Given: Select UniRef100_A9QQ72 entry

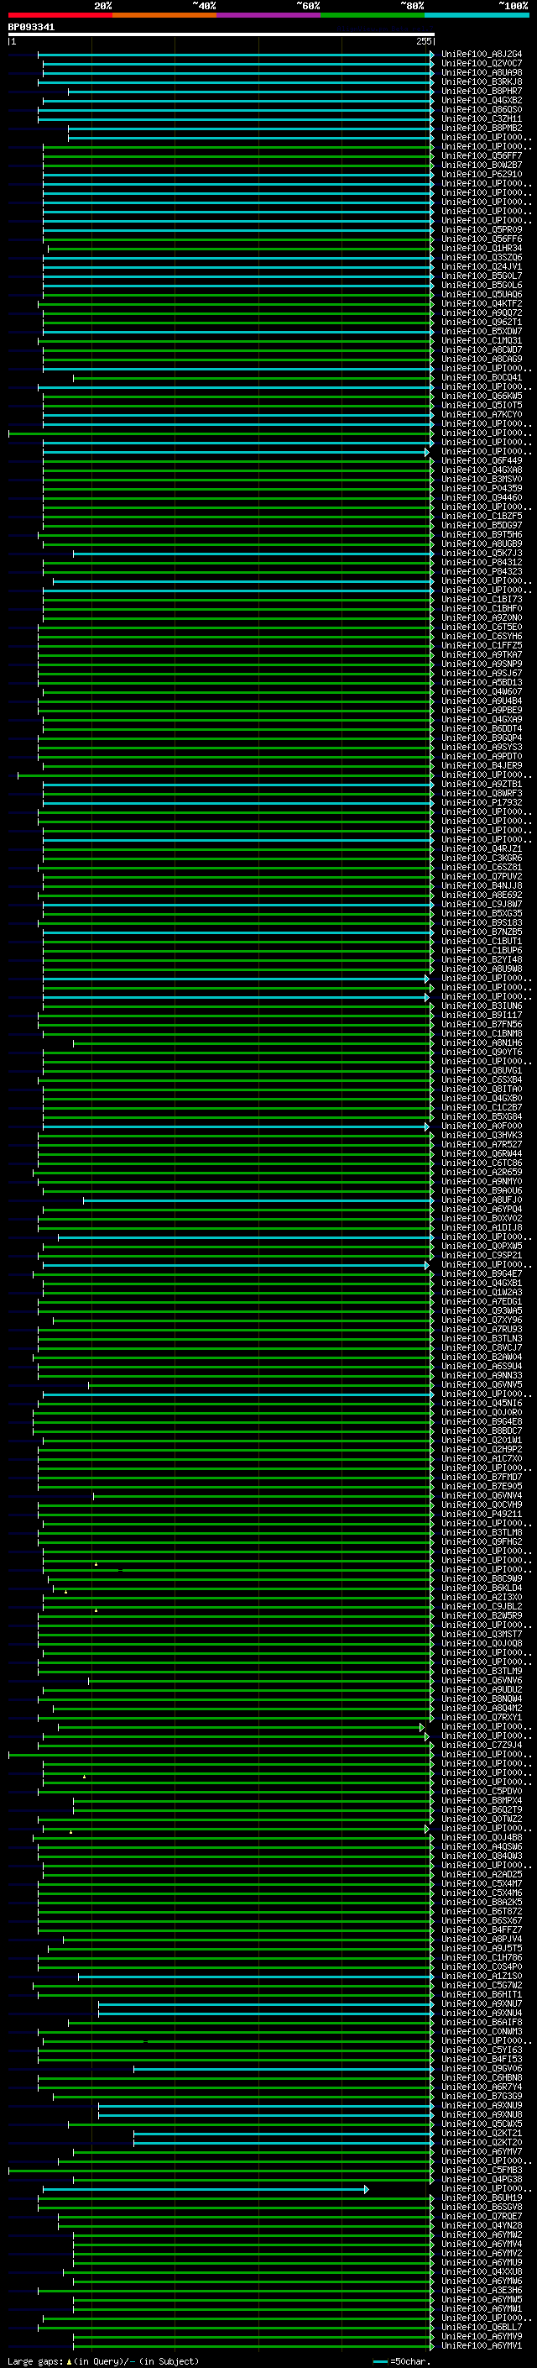Looking at the screenshot, I should pyautogui.click(x=482, y=312).
